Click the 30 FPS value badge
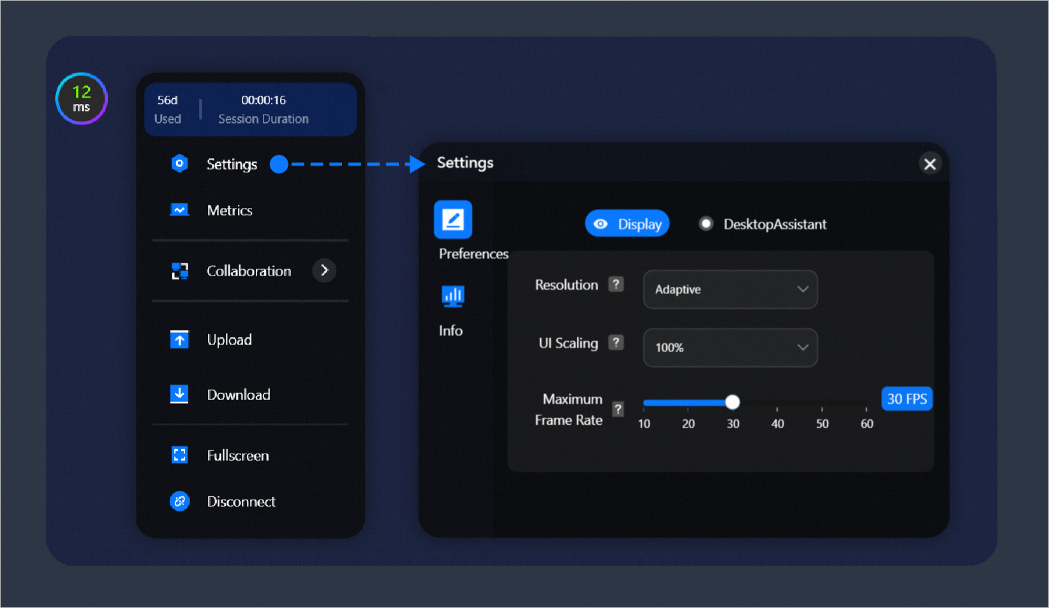Image resolution: width=1049 pixels, height=608 pixels. [907, 399]
